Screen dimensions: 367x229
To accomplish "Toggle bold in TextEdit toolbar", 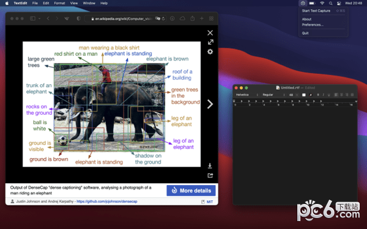I will pos(318,95).
